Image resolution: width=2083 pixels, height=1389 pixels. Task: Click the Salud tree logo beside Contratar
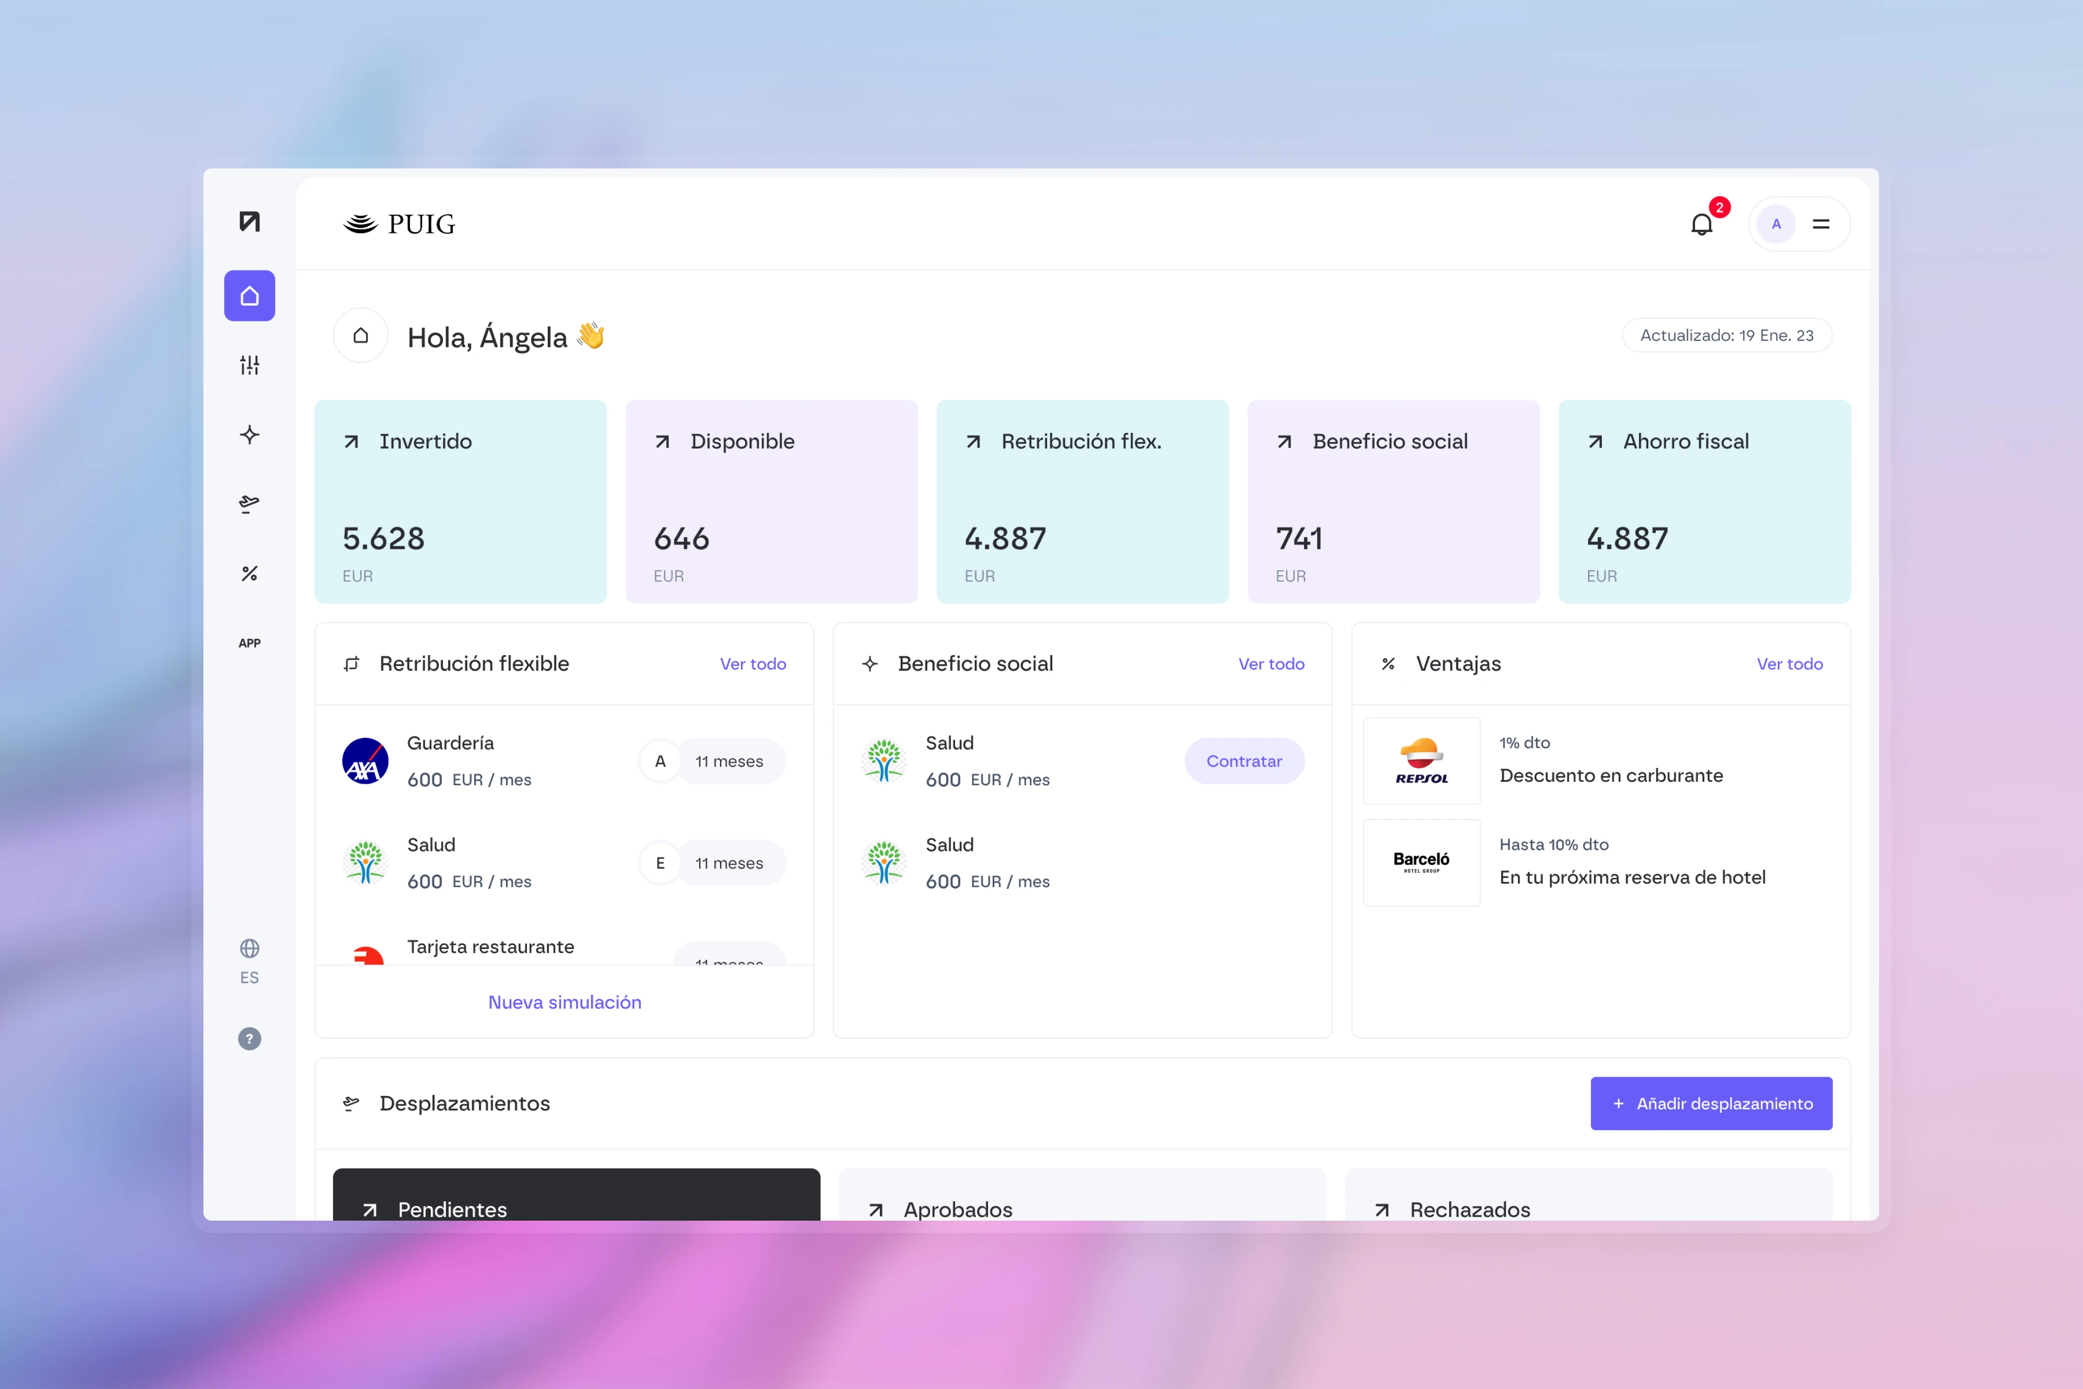click(884, 761)
